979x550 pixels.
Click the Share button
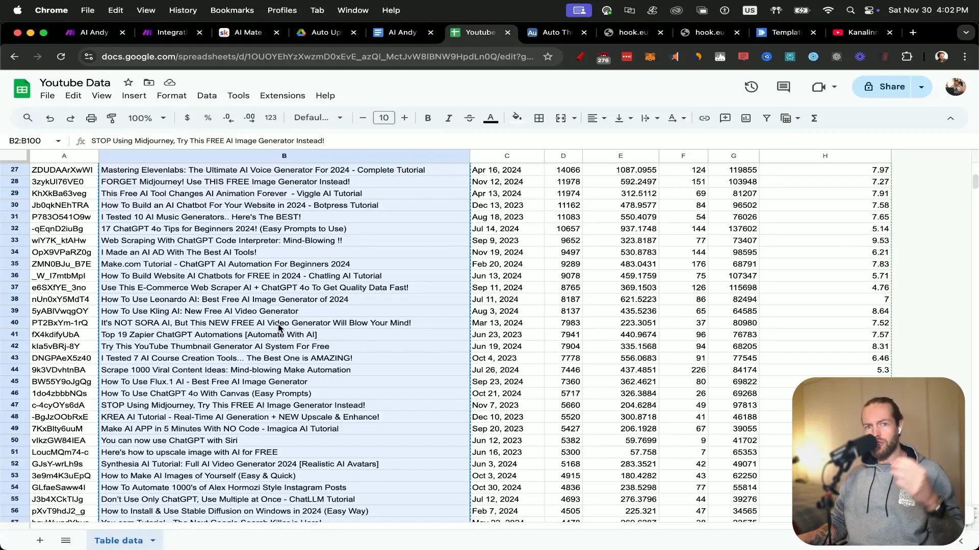(x=885, y=87)
